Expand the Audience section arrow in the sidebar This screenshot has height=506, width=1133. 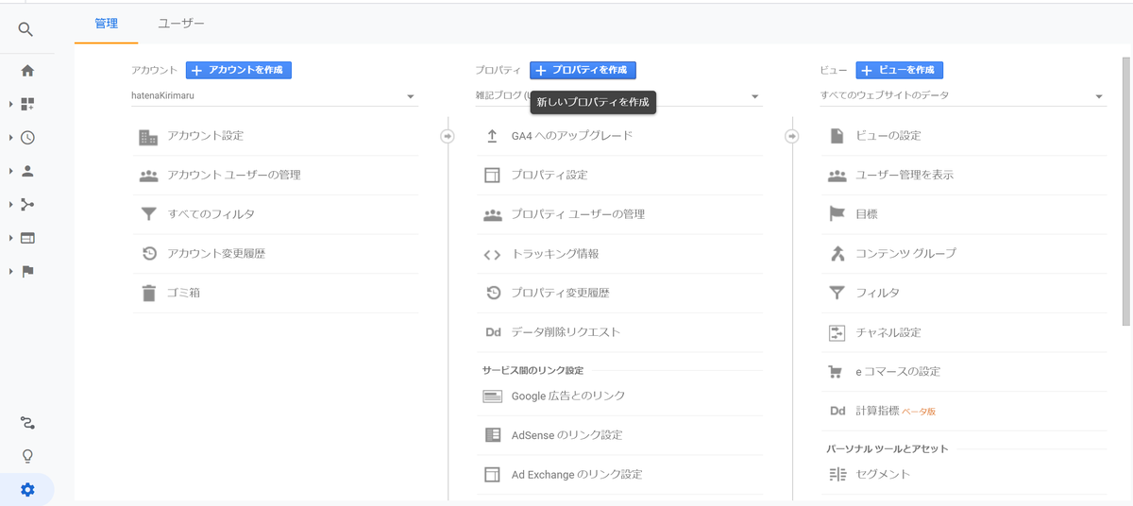click(x=10, y=171)
